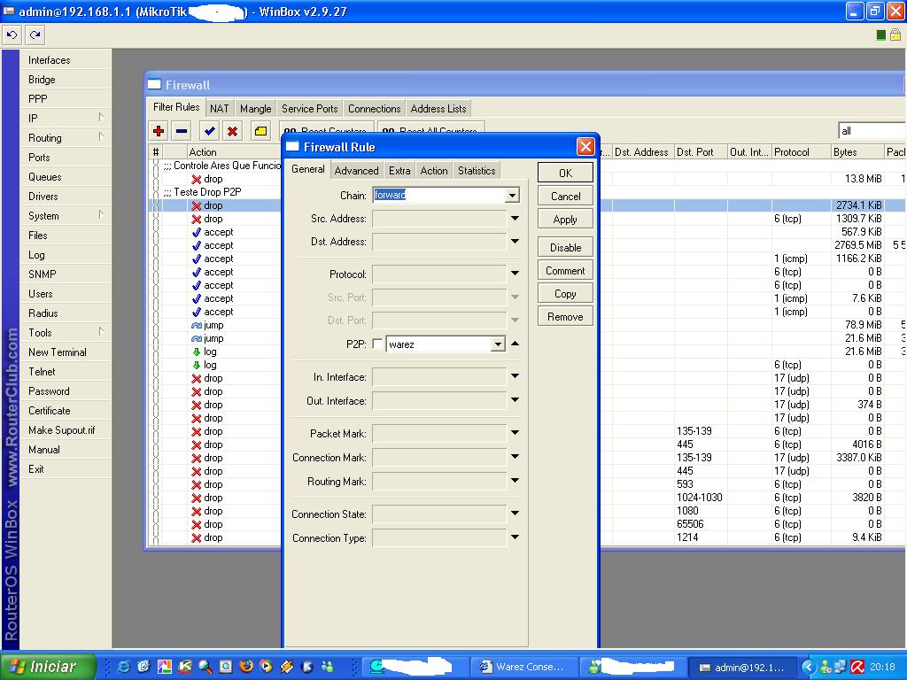Click the redo arrow icon in WinBox
Viewport: 907px width, 680px height.
coord(35,35)
